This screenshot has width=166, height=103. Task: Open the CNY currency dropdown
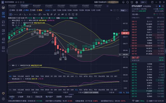(143, 2)
